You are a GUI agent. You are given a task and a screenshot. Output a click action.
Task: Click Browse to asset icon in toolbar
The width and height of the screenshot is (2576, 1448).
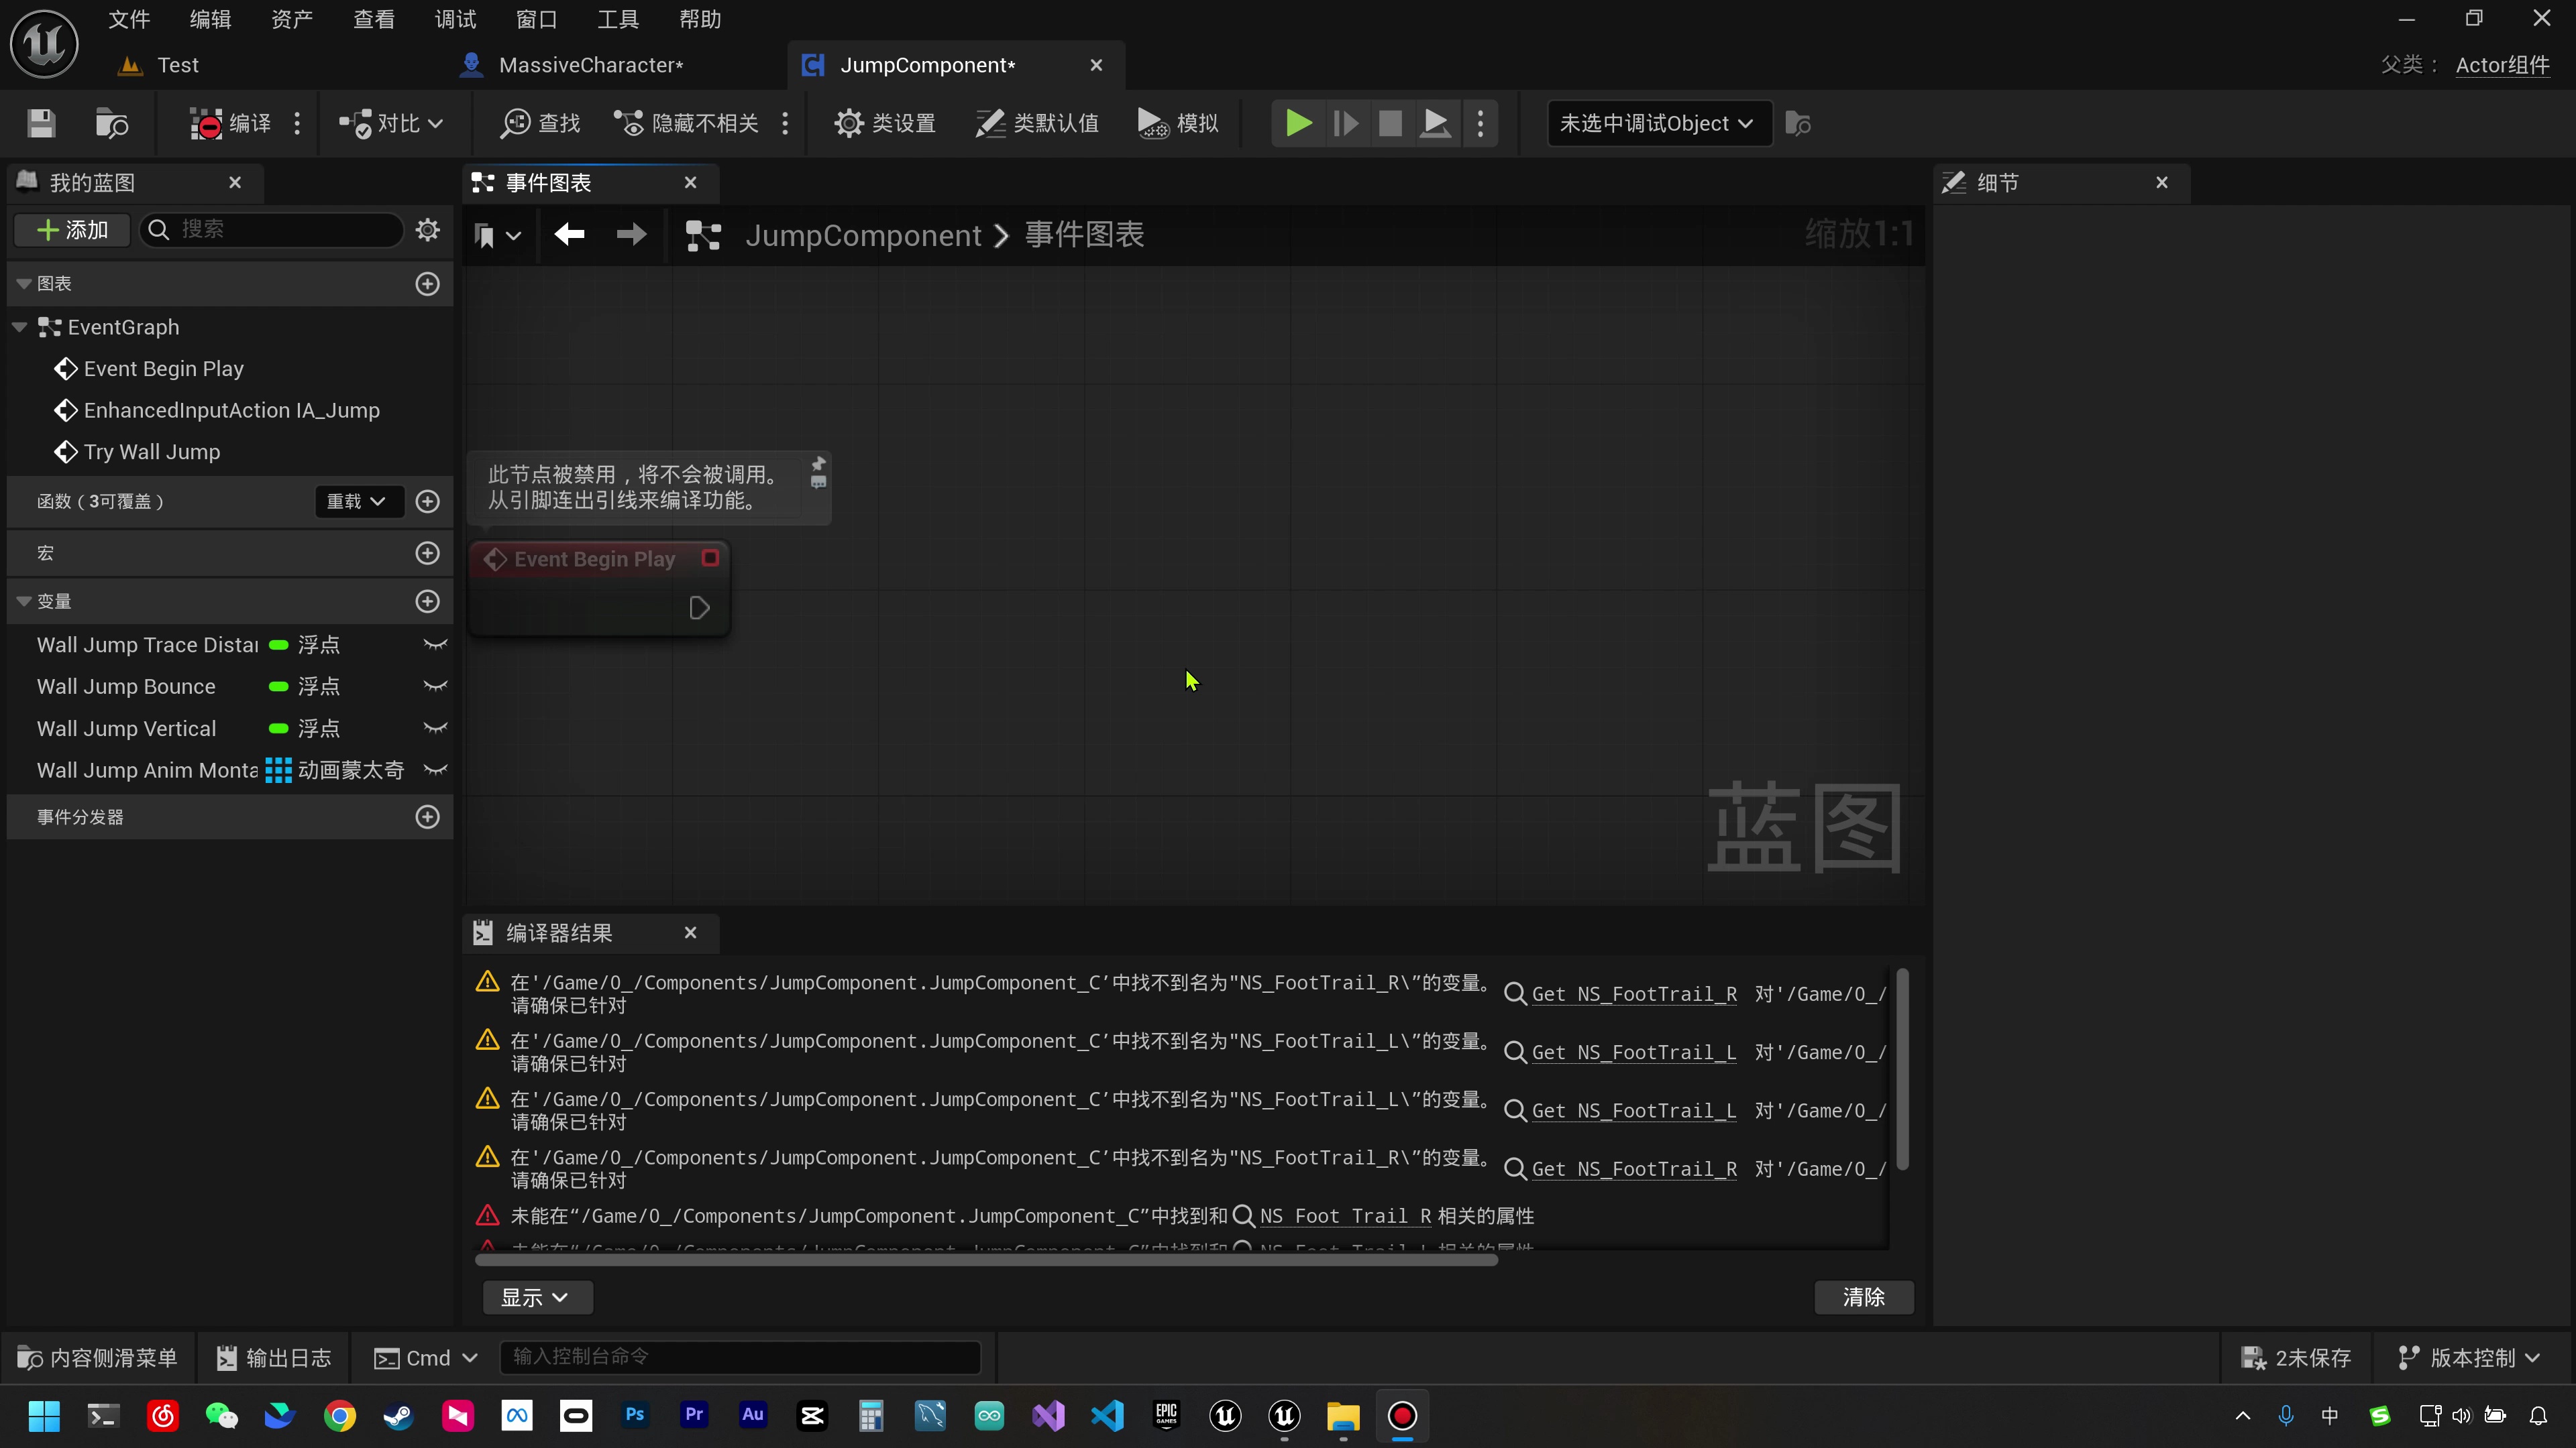coord(111,123)
